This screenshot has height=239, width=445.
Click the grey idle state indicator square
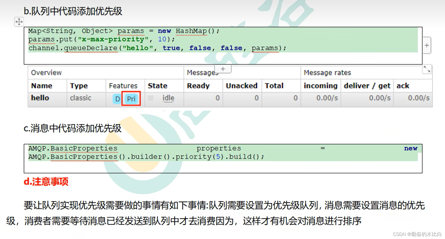(151, 98)
